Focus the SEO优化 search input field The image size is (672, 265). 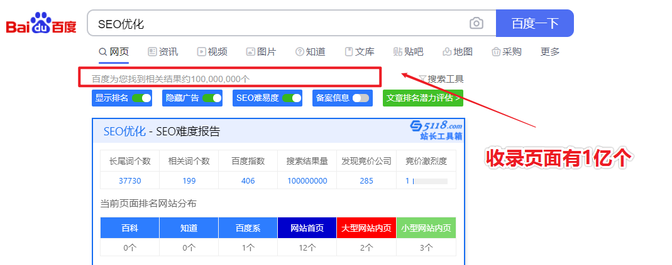(x=292, y=23)
